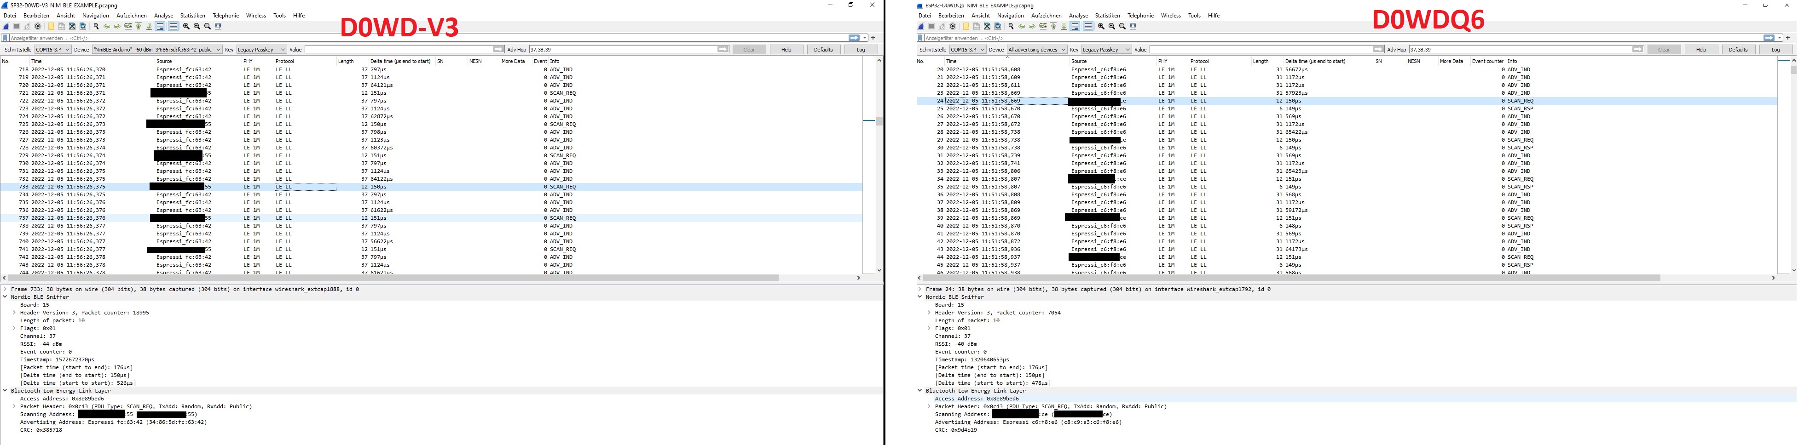Toggle auto-scroll during capture in D0WDQ6 window
Viewport: 1804px width, 445px height.
coord(1075,26)
